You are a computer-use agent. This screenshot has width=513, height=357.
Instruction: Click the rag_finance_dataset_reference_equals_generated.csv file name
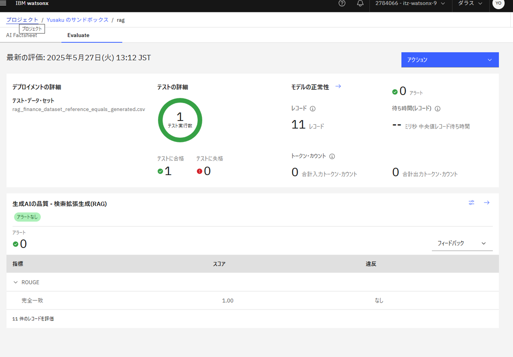79,109
